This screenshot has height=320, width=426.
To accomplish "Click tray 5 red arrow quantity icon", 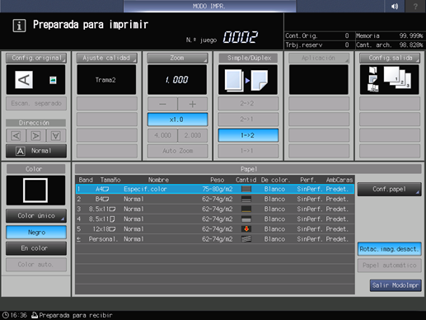I will click(246, 229).
